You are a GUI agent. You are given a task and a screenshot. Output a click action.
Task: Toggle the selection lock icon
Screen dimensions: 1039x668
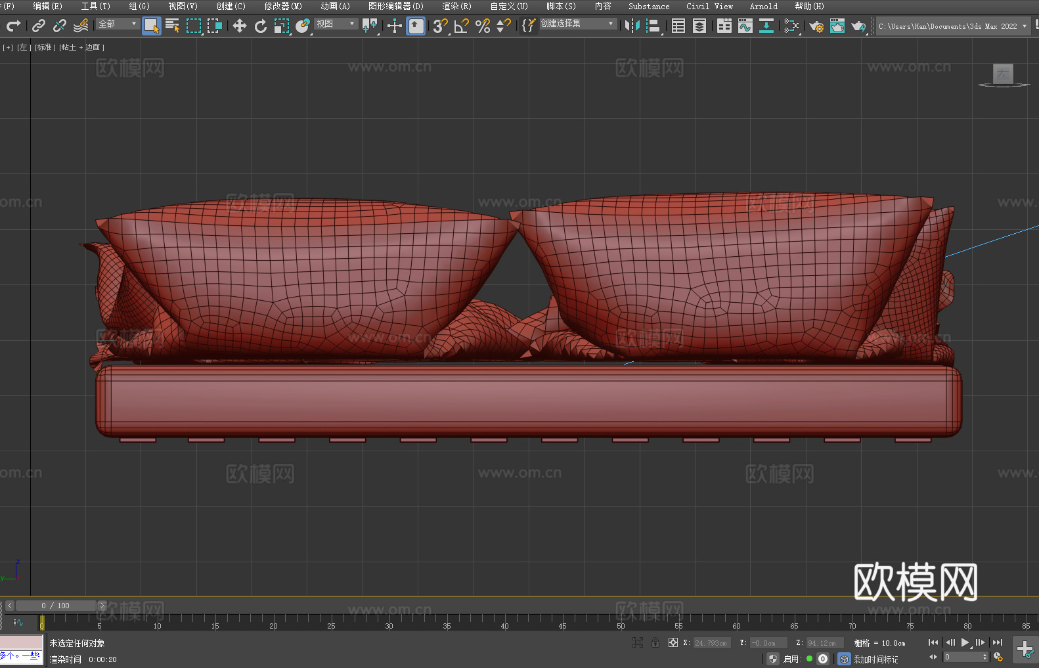coord(655,642)
